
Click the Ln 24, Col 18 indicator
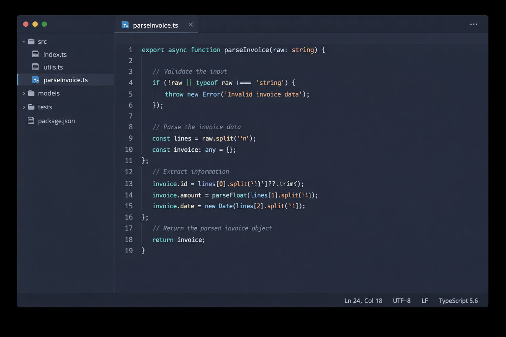(x=363, y=301)
